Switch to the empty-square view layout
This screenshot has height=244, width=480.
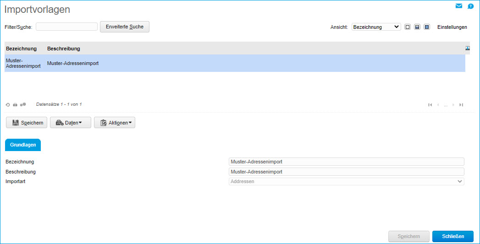tap(408, 27)
